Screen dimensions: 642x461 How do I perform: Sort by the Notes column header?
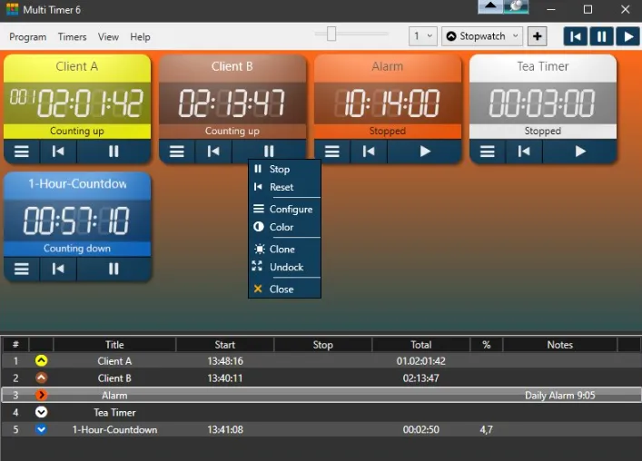pos(559,345)
